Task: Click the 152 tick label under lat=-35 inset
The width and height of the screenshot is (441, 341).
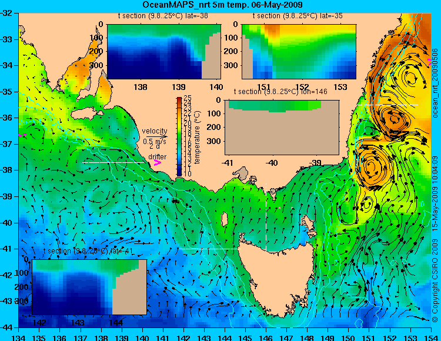Action: pos(302,87)
